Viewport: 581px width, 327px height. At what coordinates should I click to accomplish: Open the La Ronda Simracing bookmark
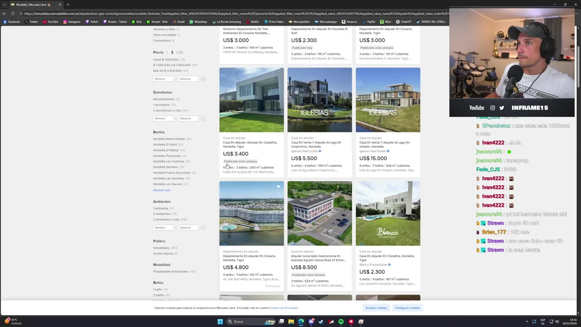click(226, 22)
